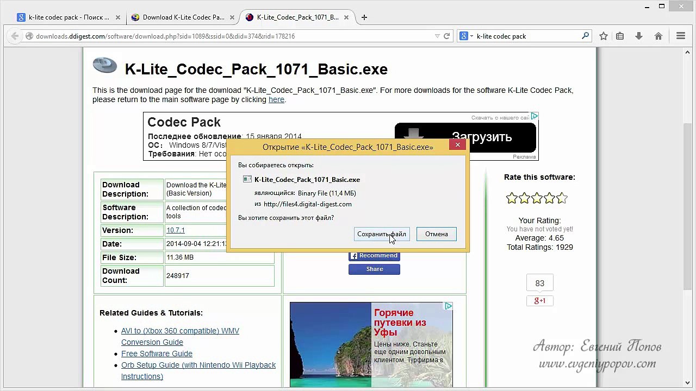Open the address bar history dropdown arrow
This screenshot has width=696, height=391.
click(x=437, y=36)
